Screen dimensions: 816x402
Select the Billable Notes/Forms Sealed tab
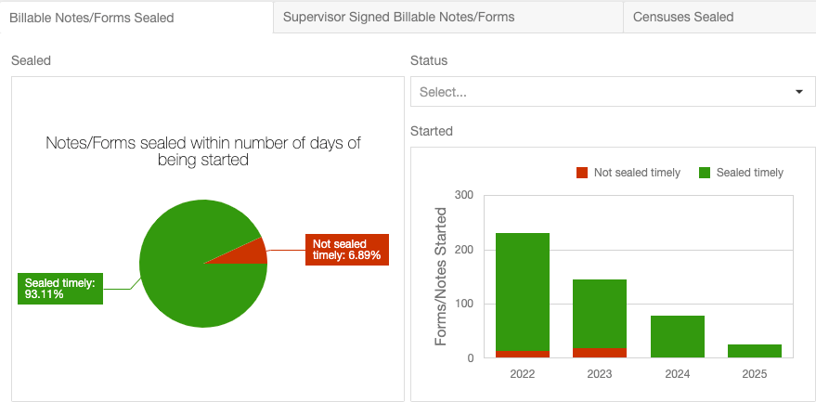click(136, 18)
